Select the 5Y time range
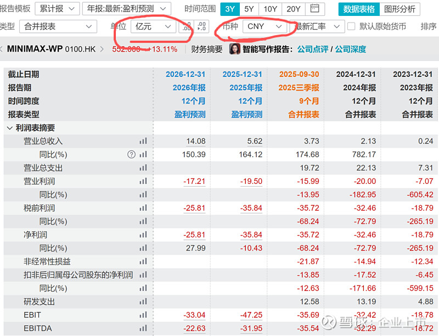Image resolution: width=439 pixels, height=336 pixels. coord(249,9)
